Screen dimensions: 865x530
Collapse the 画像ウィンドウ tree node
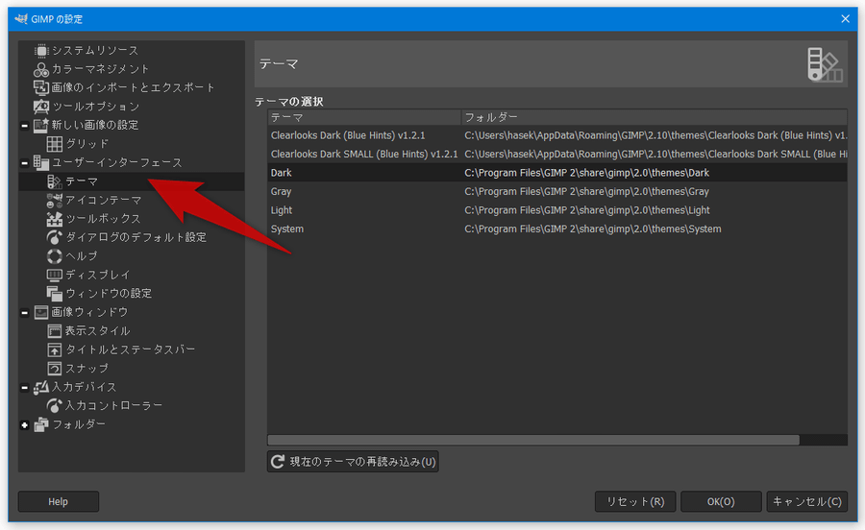[24, 313]
